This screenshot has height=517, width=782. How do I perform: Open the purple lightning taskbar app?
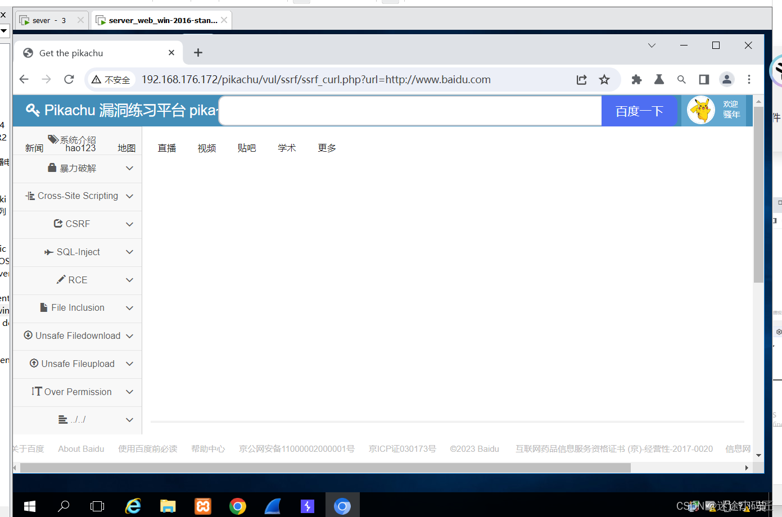pyautogui.click(x=308, y=506)
